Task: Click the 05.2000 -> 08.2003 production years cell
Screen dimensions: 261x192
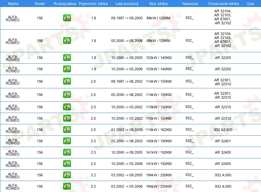Action: point(126,141)
